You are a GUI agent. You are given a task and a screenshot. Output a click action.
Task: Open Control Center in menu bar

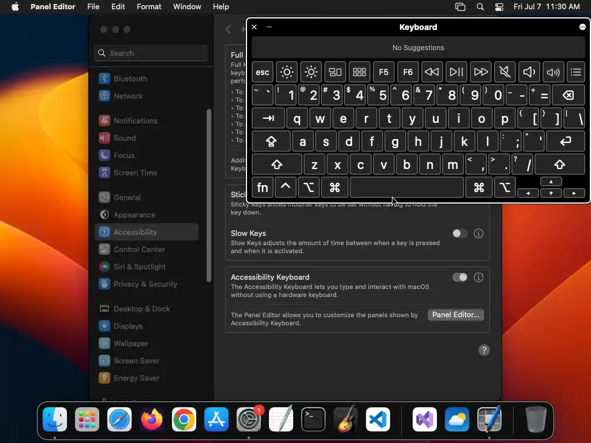499,7
